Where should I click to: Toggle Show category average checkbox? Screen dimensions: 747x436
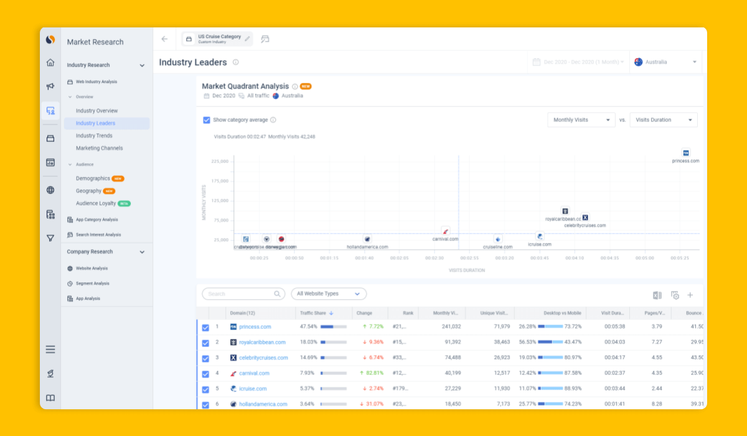click(207, 120)
